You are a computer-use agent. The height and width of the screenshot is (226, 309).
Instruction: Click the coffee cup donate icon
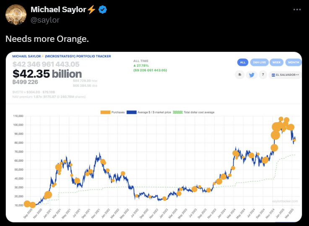[x=240, y=74]
